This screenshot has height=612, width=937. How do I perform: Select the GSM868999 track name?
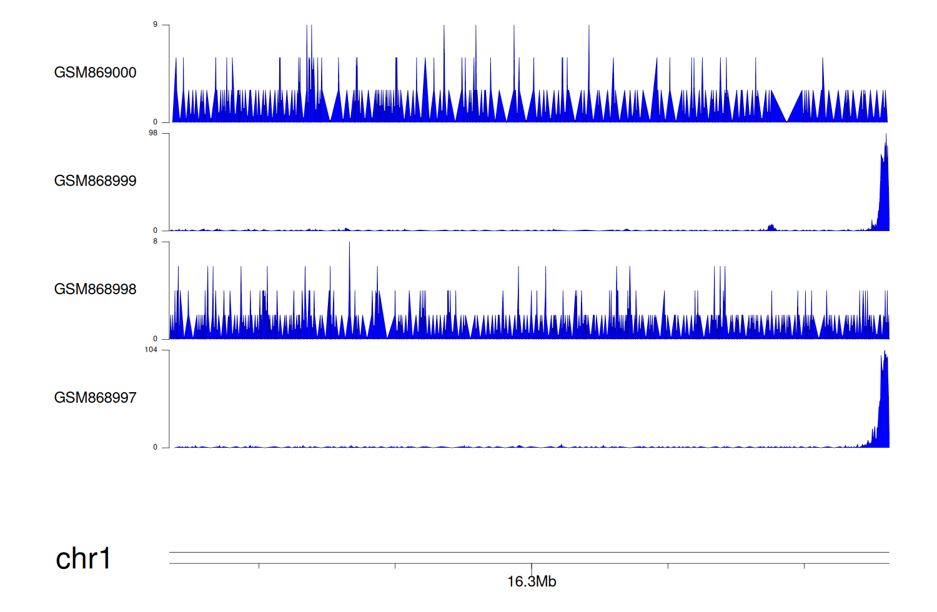[95, 181]
